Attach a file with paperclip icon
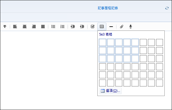 [121, 27]
